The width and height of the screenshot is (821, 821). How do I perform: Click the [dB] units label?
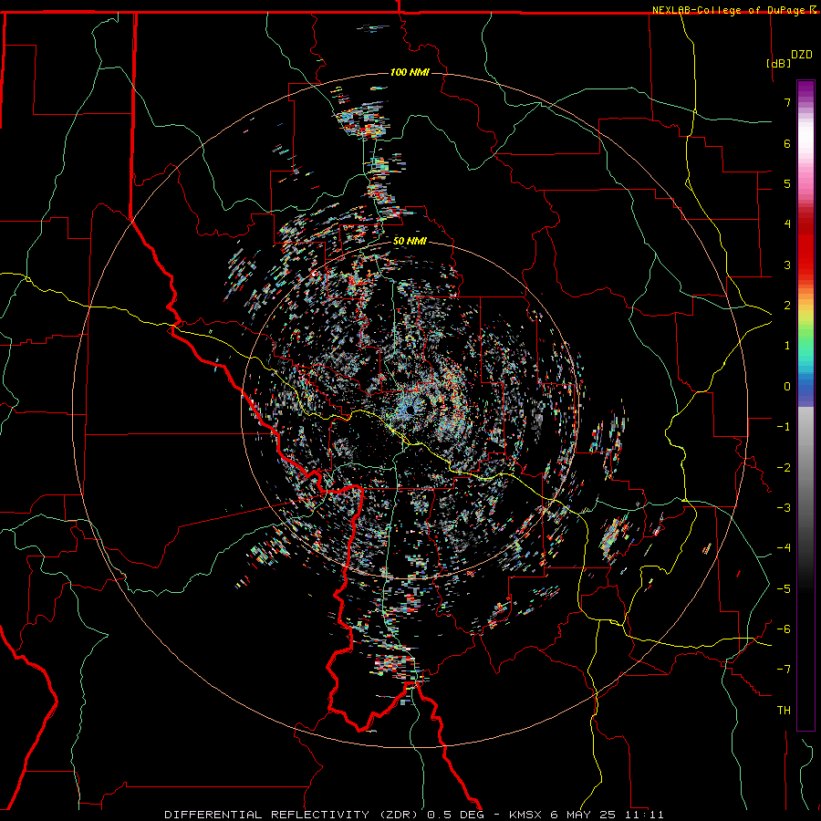click(779, 63)
